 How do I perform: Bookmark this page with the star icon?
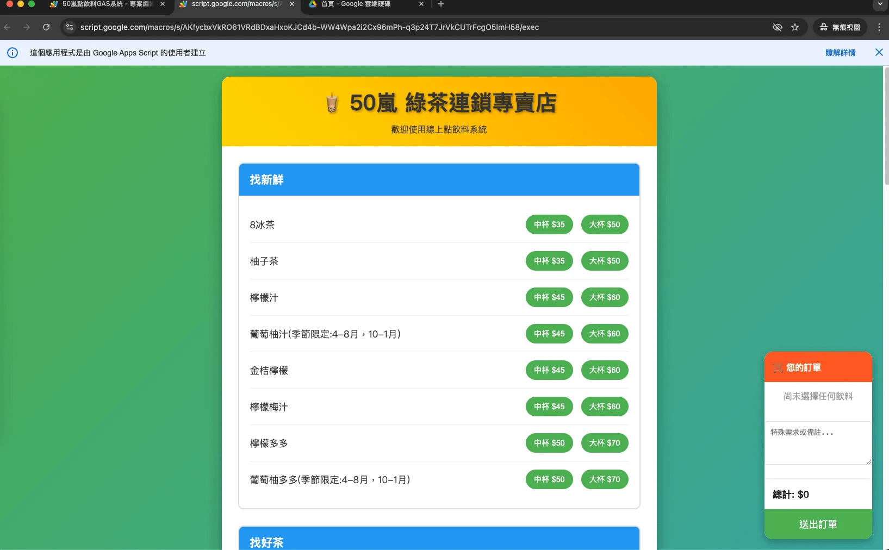tap(795, 27)
